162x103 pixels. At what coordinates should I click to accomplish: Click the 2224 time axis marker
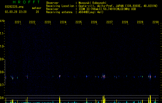pos(63,22)
